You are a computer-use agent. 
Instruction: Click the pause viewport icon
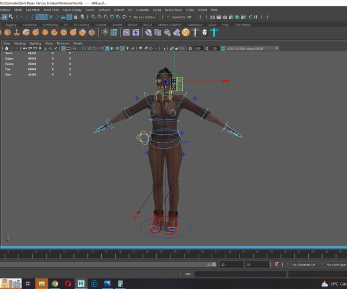point(256,17)
